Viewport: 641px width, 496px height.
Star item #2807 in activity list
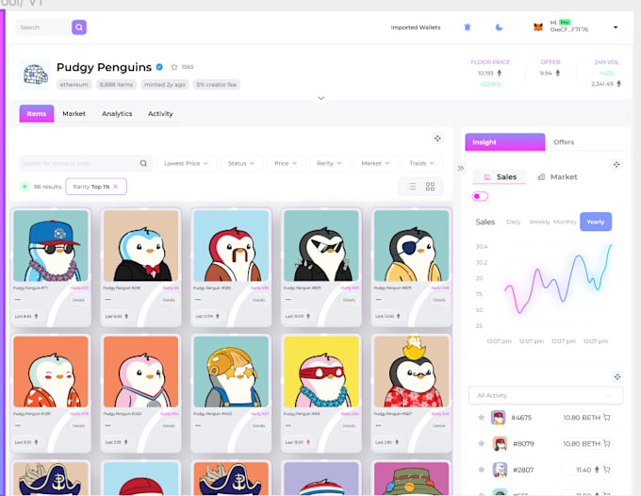[481, 470]
